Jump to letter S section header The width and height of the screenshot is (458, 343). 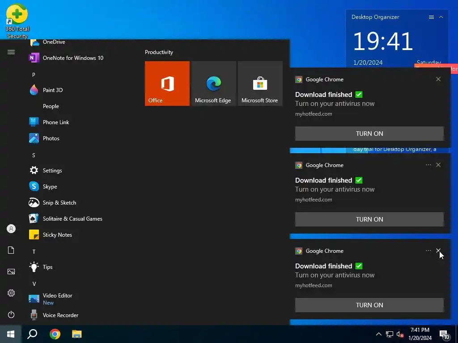click(x=34, y=155)
